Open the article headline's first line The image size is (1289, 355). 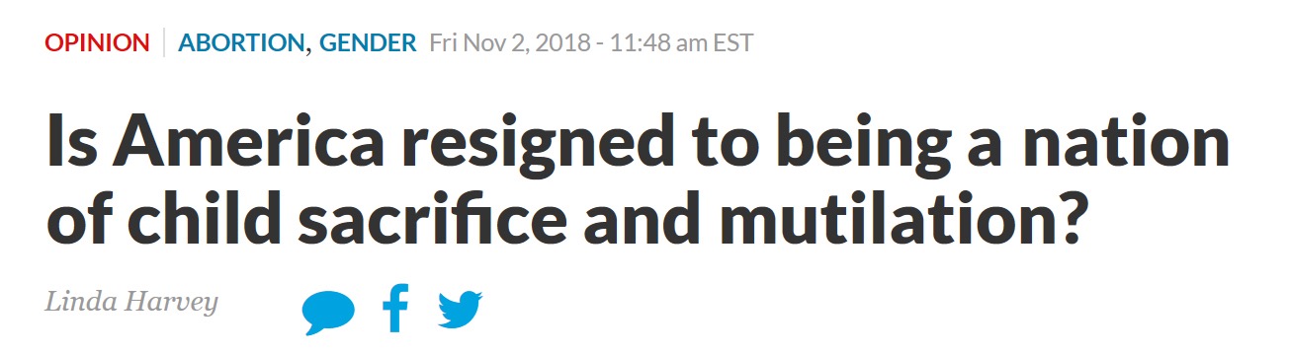638,146
